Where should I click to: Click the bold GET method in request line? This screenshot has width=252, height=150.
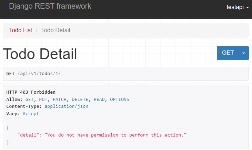(10, 74)
